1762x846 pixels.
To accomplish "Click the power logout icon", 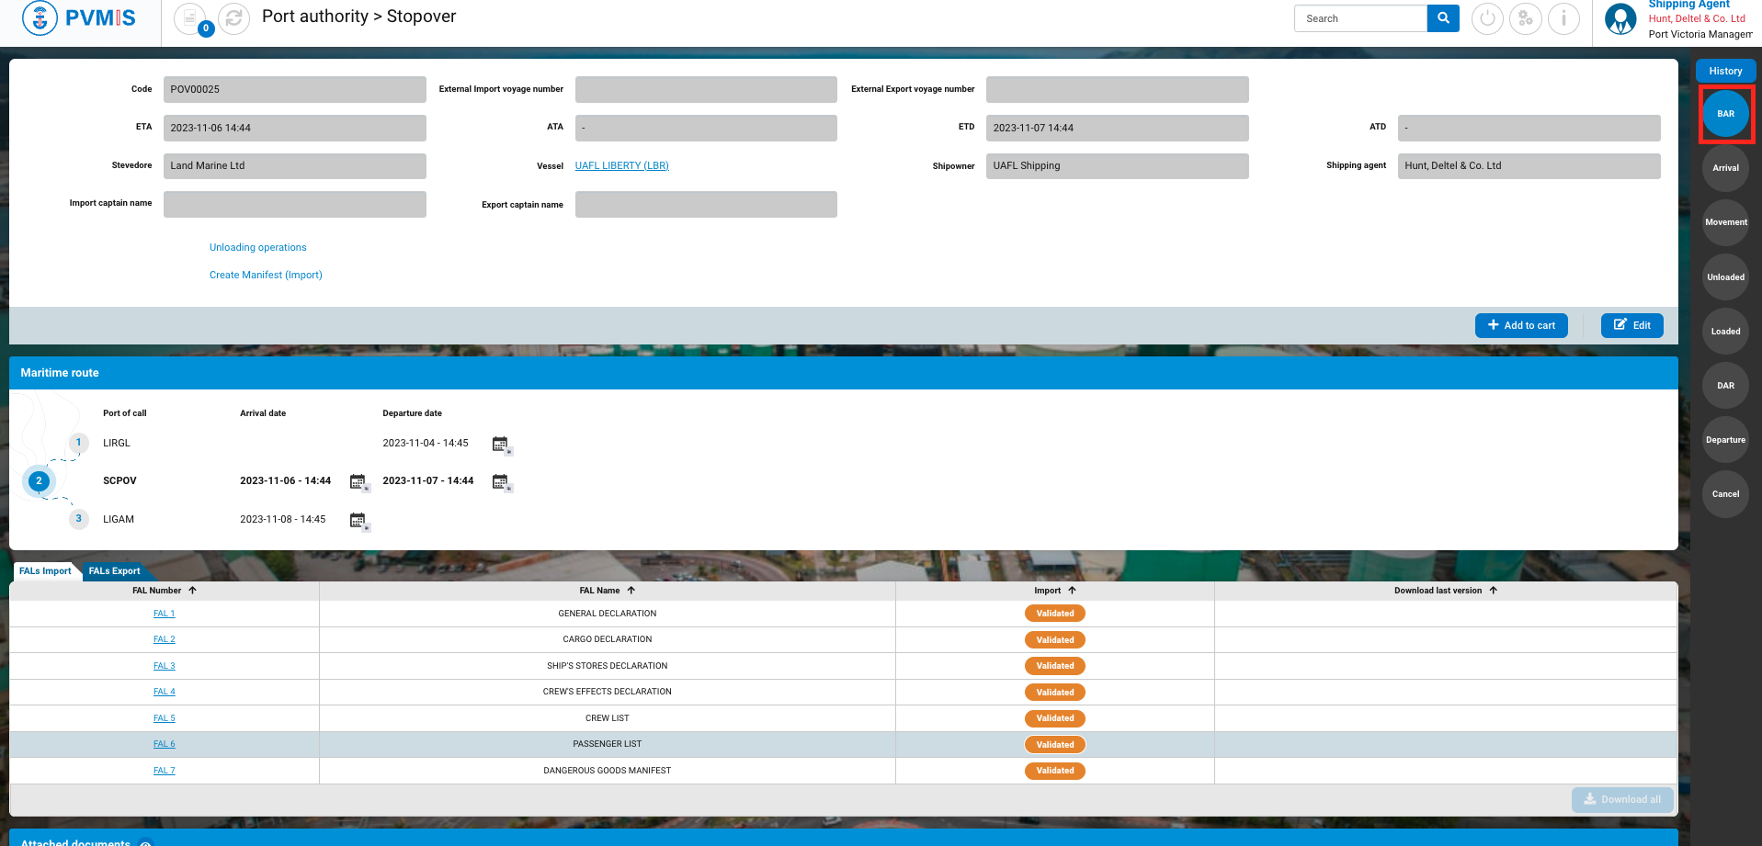I will (1487, 18).
